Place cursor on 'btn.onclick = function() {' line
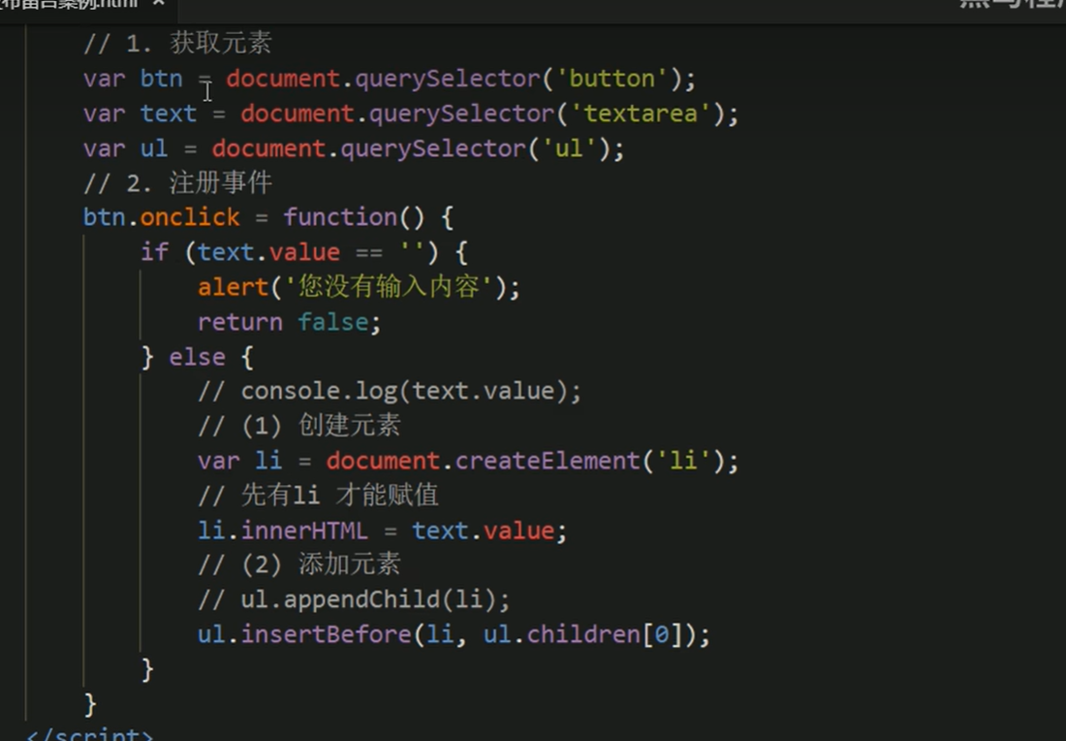 [267, 217]
